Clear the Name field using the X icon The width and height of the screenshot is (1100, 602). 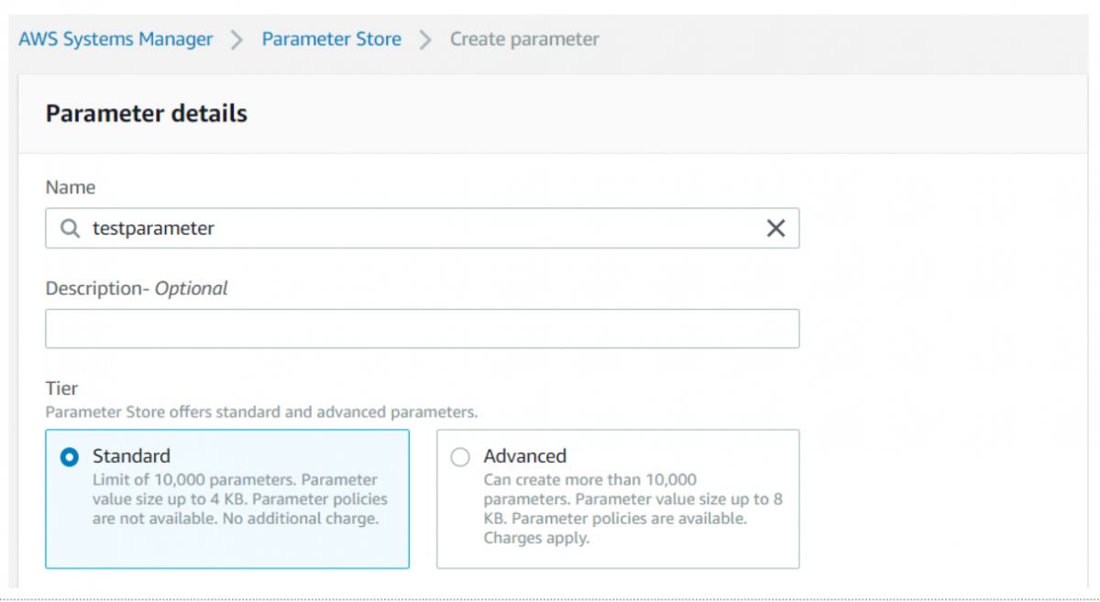(x=777, y=227)
